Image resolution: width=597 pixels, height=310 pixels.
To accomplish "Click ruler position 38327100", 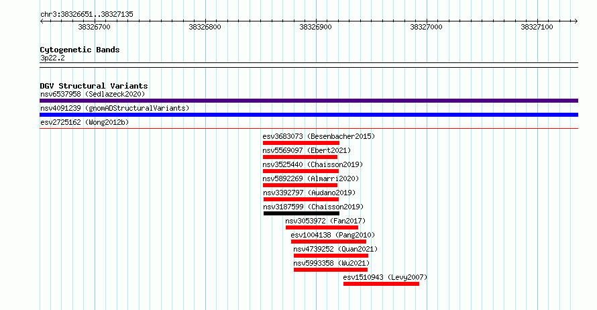I will [x=537, y=27].
